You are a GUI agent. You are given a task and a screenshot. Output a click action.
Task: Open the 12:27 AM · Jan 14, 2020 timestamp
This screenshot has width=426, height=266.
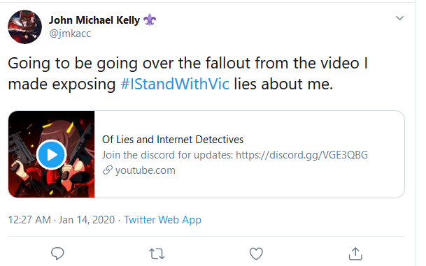62,220
